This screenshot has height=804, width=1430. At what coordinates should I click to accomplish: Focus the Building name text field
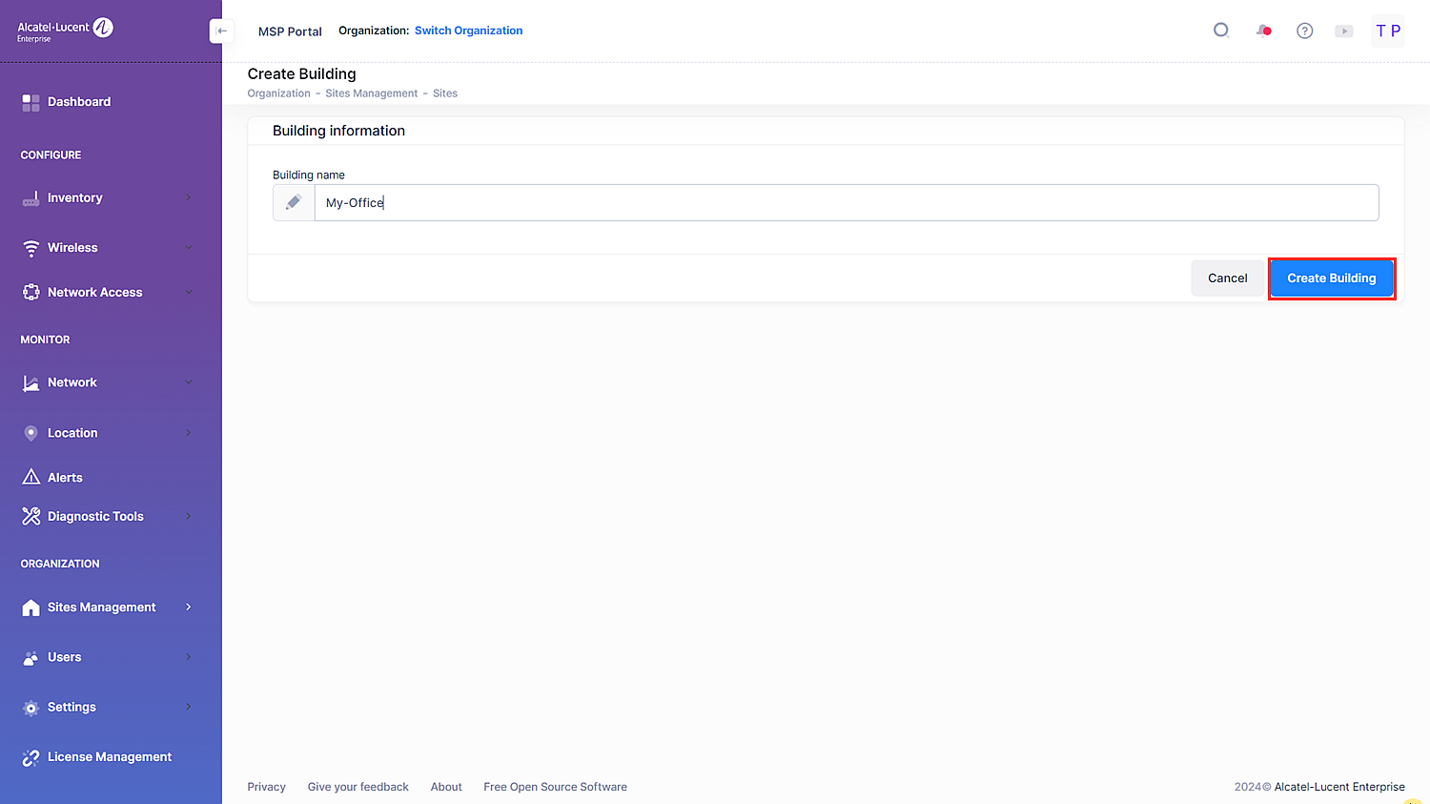[x=846, y=202]
